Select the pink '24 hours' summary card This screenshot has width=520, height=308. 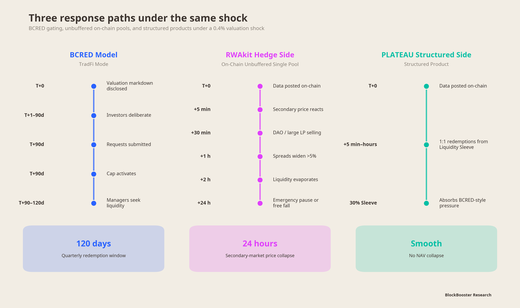pos(260,248)
